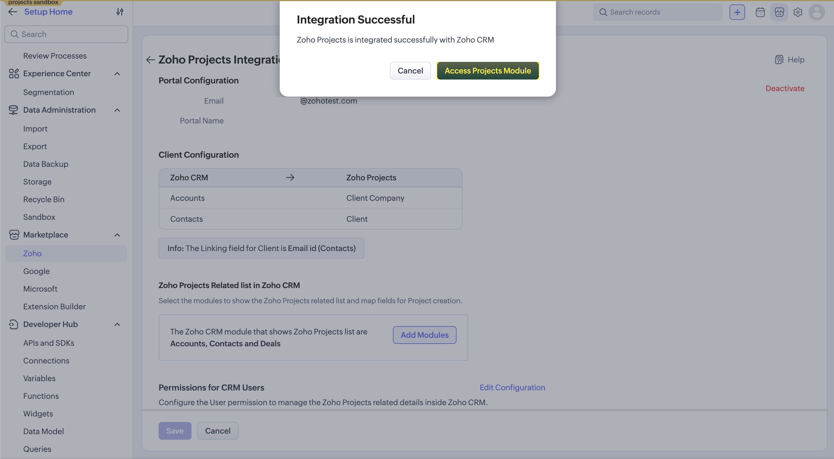Open APIs and SDKs in the sidebar
834x459 pixels.
pos(49,343)
